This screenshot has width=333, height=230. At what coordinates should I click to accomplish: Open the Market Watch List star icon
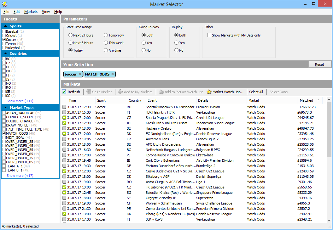(x=209, y=92)
